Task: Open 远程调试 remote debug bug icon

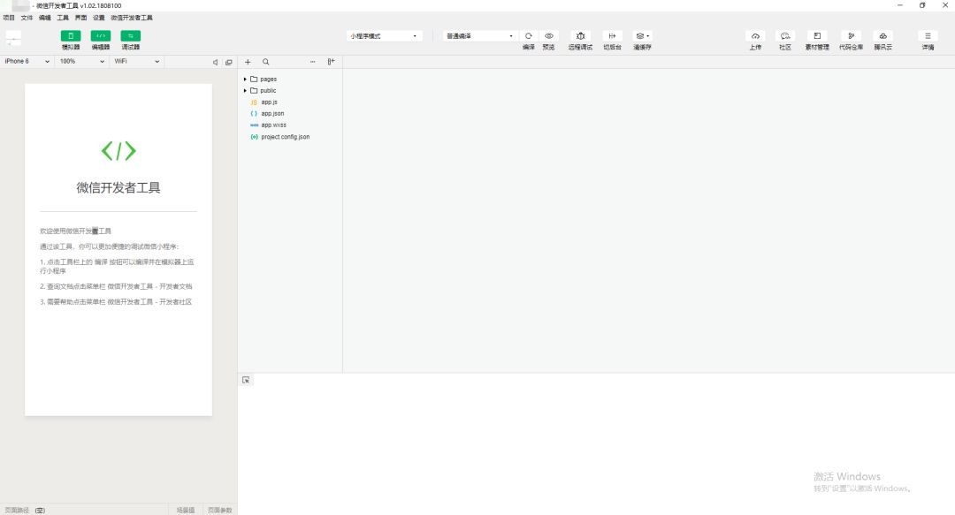Action: click(x=580, y=36)
